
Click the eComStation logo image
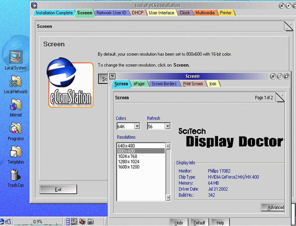click(70, 82)
